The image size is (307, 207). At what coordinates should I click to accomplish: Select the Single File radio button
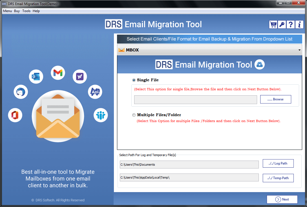coord(134,80)
